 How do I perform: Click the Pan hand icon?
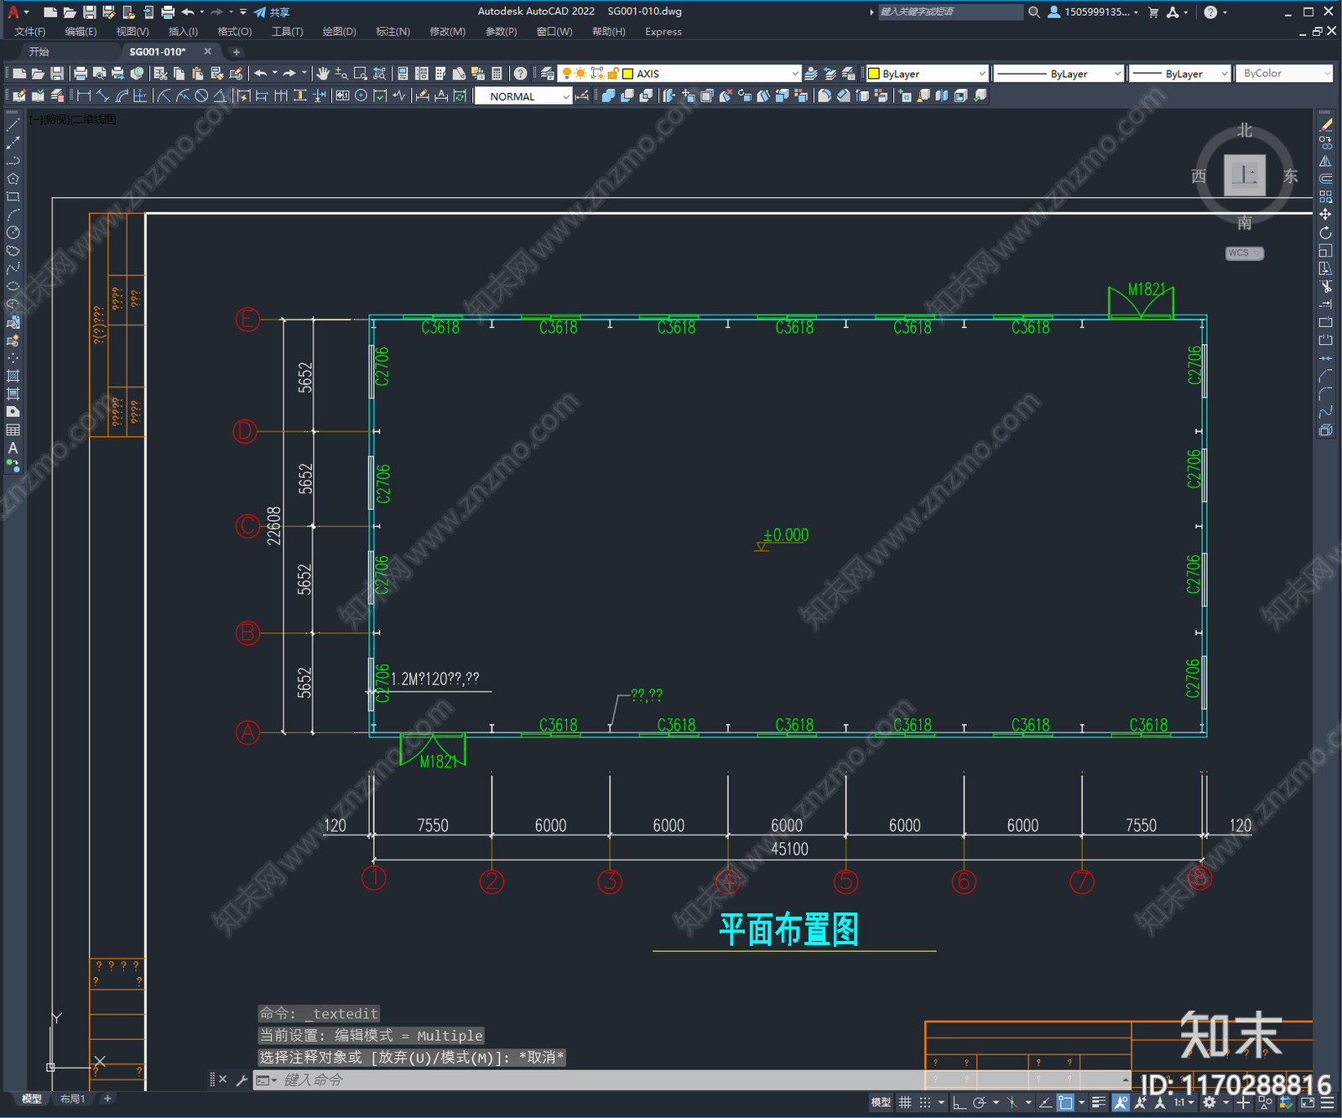pos(323,74)
